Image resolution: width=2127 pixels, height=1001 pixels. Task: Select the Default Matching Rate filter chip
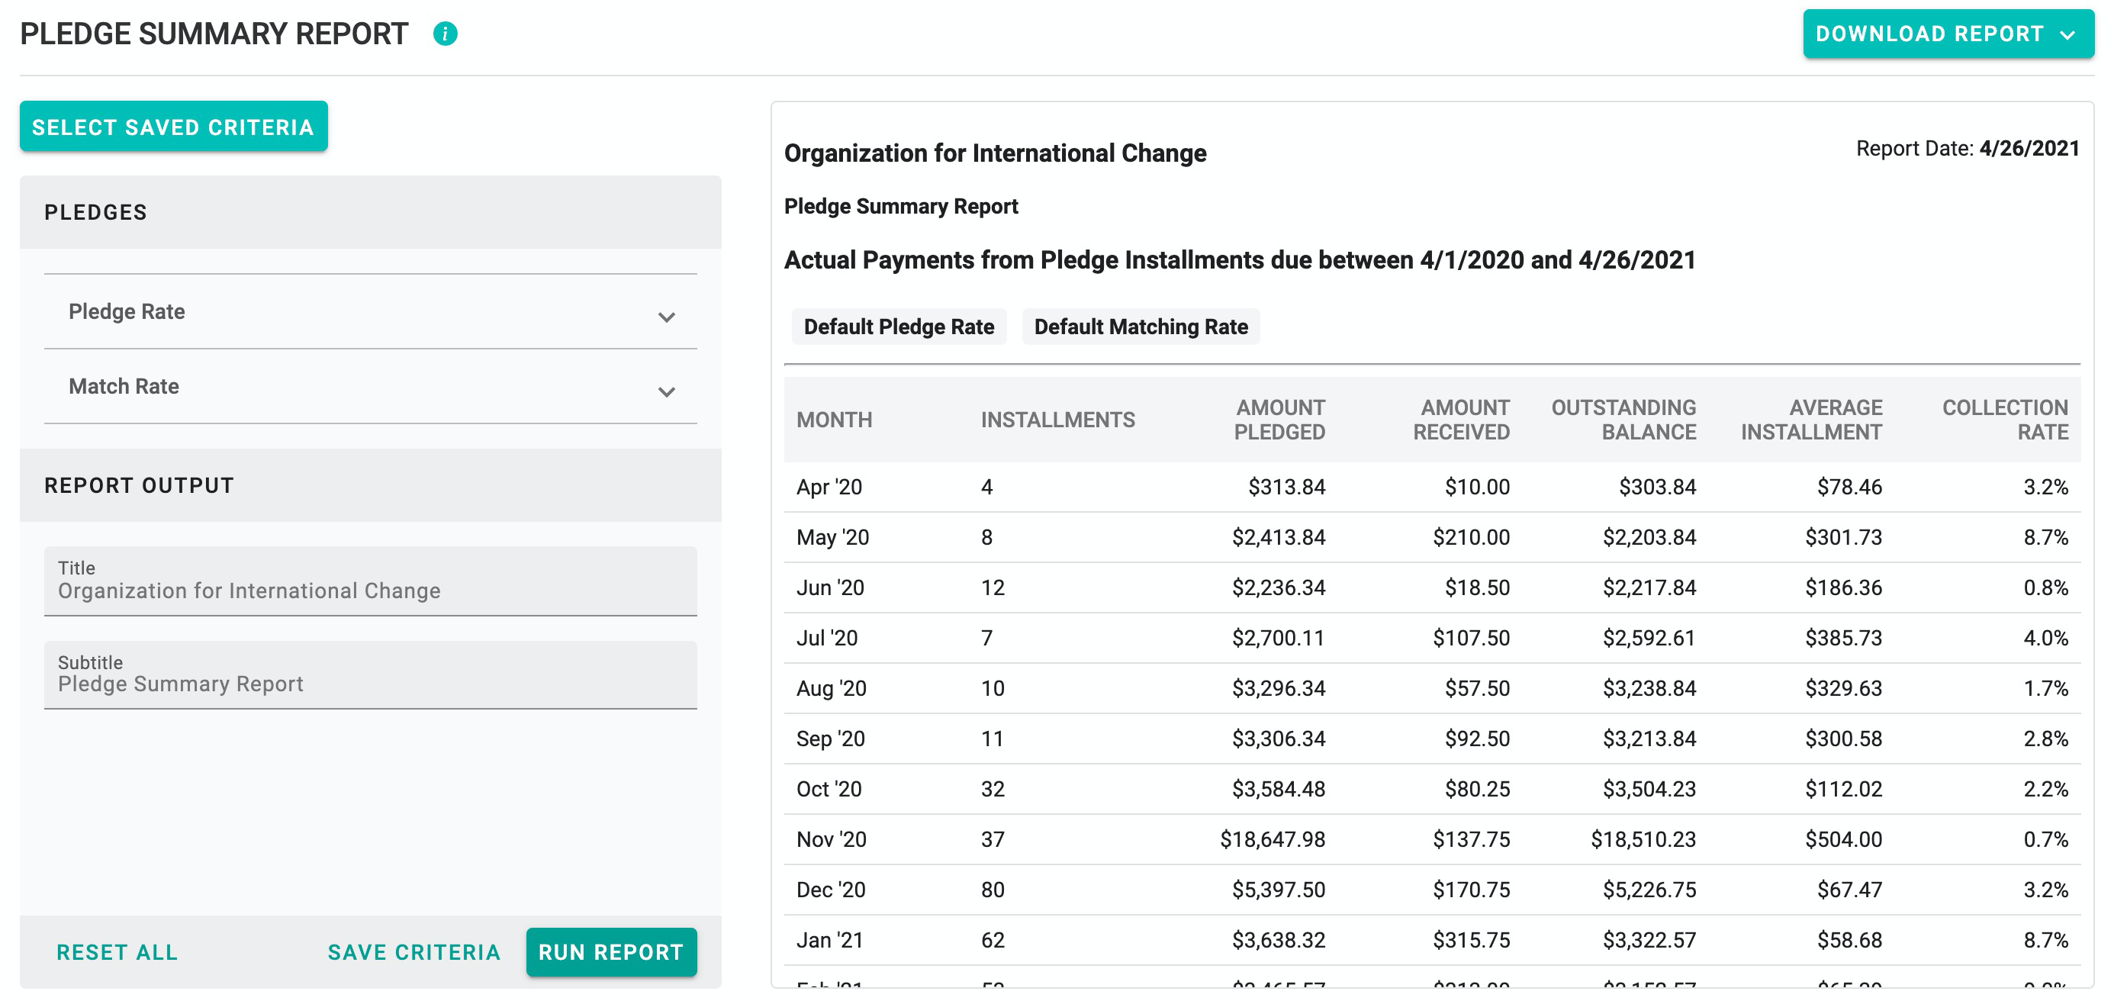[1141, 327]
